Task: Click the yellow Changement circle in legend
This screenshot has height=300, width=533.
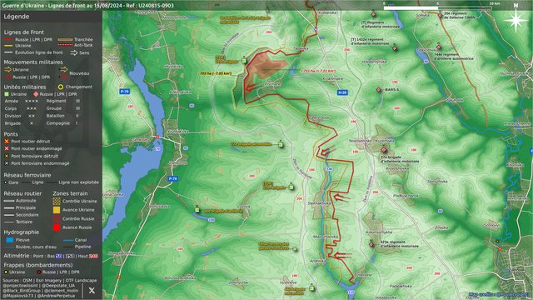Action: tap(61, 87)
